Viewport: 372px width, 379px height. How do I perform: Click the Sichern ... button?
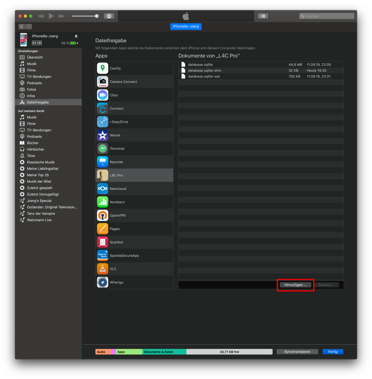pyautogui.click(x=327, y=285)
